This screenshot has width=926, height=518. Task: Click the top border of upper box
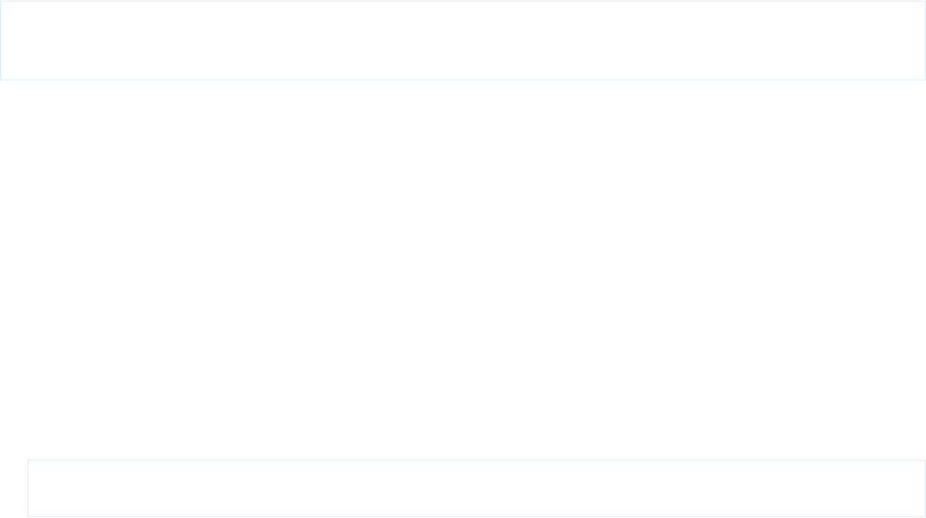point(463,1)
